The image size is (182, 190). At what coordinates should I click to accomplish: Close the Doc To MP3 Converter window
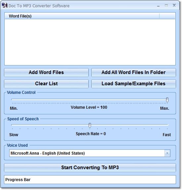(x=174, y=5)
